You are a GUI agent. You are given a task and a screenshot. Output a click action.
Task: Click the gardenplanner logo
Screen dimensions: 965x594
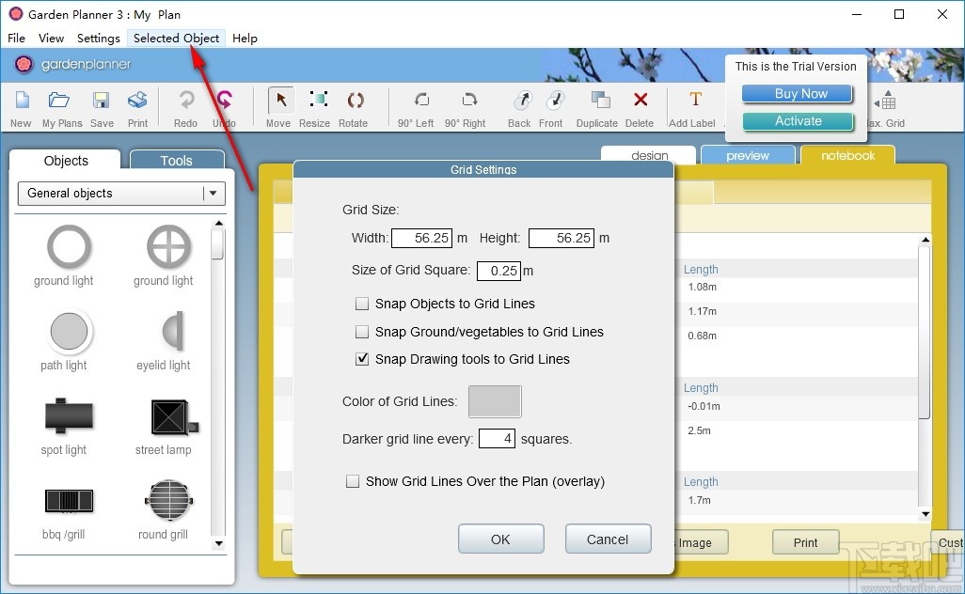72,64
